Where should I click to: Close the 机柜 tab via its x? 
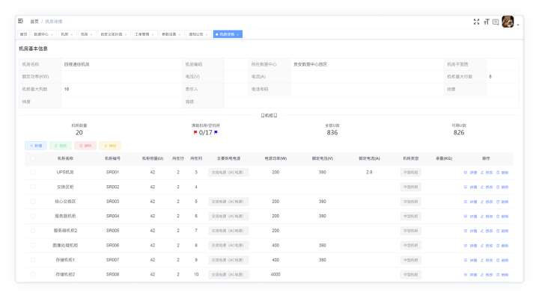91,34
